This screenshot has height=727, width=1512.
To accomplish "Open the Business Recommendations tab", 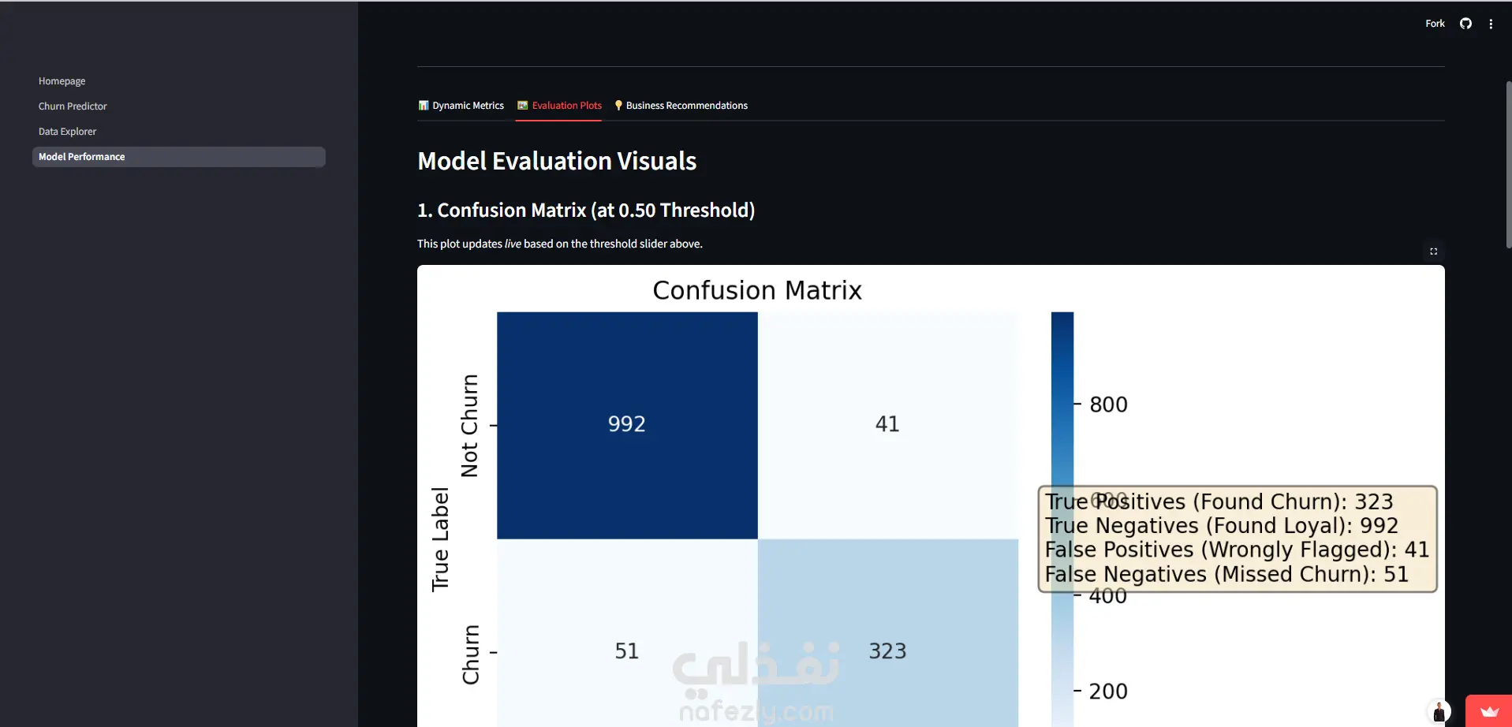I will coord(681,106).
